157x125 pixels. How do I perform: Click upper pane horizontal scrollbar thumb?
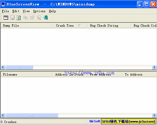coord(19,67)
